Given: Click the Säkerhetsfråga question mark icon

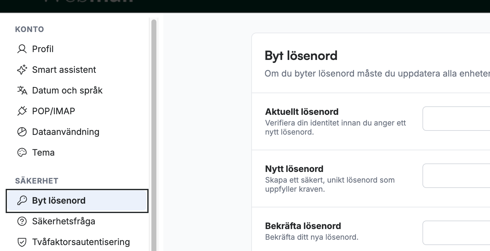Looking at the screenshot, I should click(x=22, y=221).
